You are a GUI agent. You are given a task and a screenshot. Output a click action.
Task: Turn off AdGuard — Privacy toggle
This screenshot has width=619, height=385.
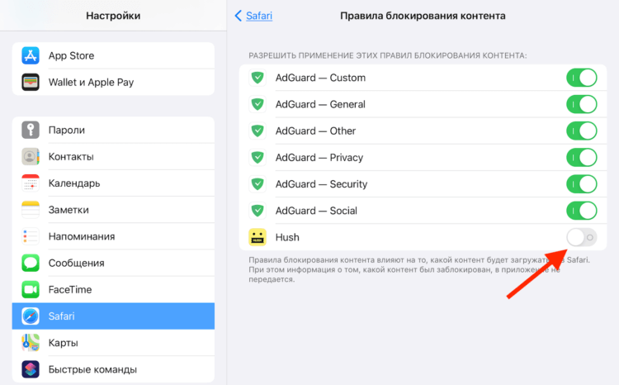[x=581, y=158]
